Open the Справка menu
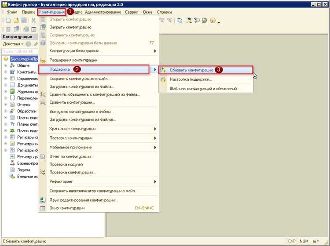Image resolution: width=330 pixels, height=246 pixels. [165, 12]
